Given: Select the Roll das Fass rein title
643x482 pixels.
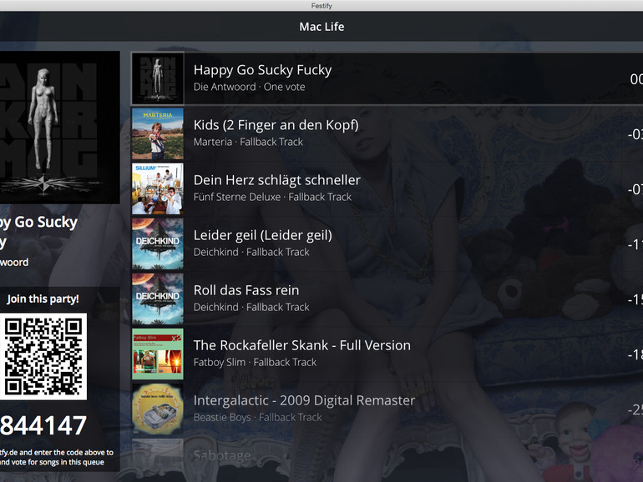Looking at the screenshot, I should pos(246,290).
